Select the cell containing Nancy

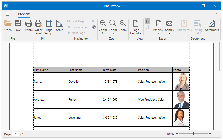[x=51, y=82]
